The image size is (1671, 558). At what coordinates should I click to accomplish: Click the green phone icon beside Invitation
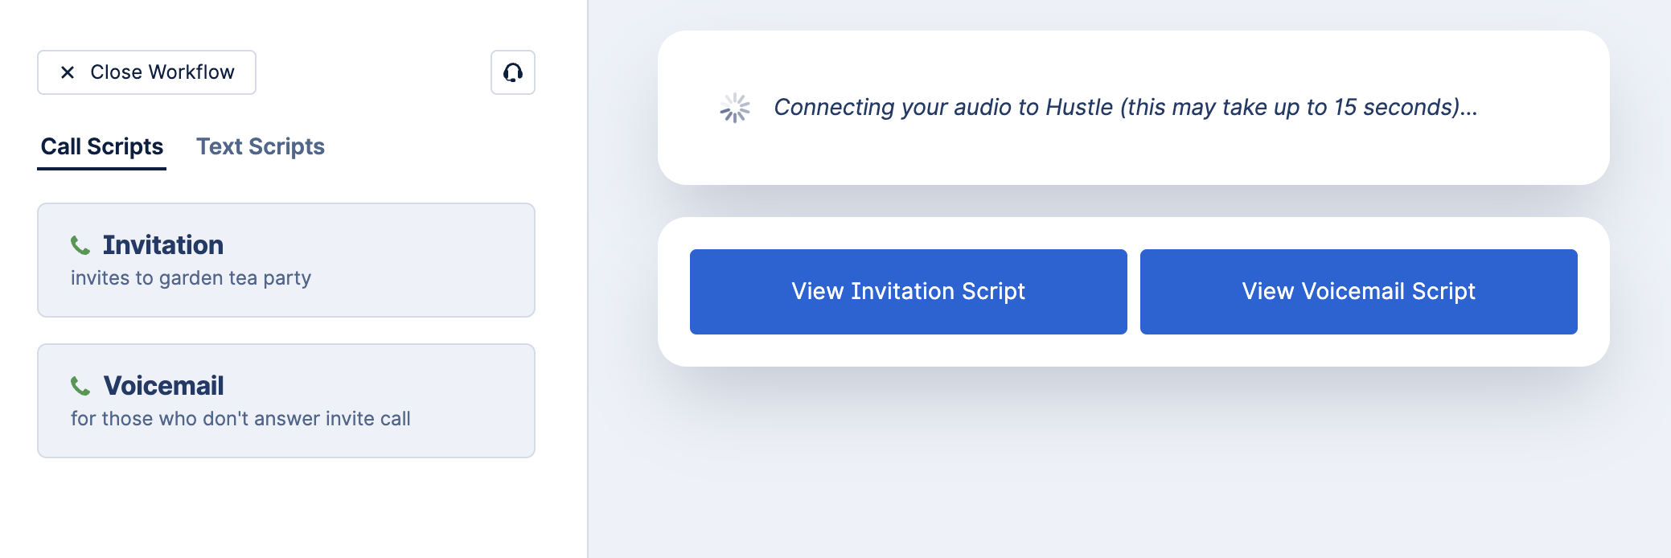pyautogui.click(x=80, y=244)
